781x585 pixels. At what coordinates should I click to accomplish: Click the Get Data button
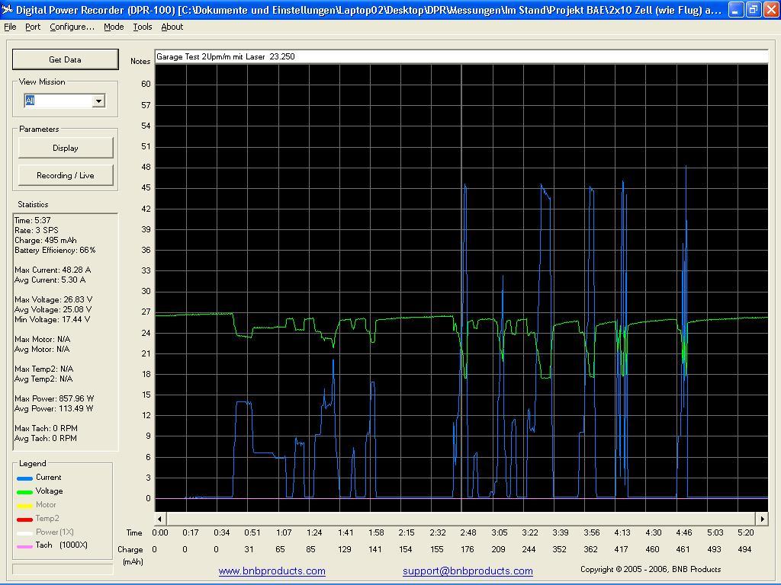[66, 59]
